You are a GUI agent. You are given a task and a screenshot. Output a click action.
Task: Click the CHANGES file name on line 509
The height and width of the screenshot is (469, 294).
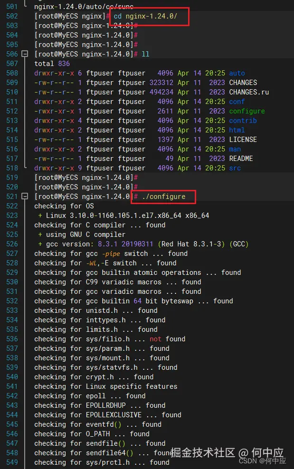pos(243,83)
